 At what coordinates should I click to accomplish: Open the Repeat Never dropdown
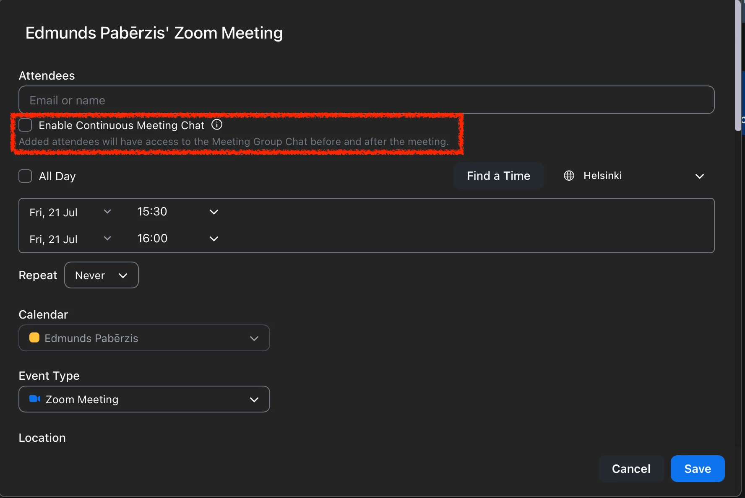pyautogui.click(x=102, y=275)
